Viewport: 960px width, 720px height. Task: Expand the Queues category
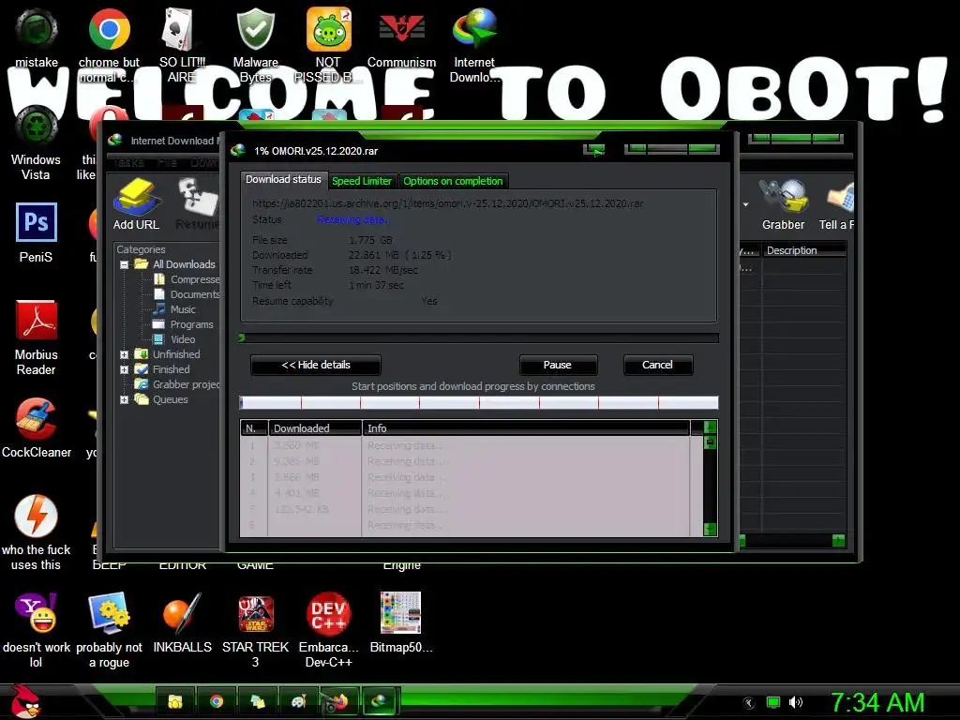125,399
